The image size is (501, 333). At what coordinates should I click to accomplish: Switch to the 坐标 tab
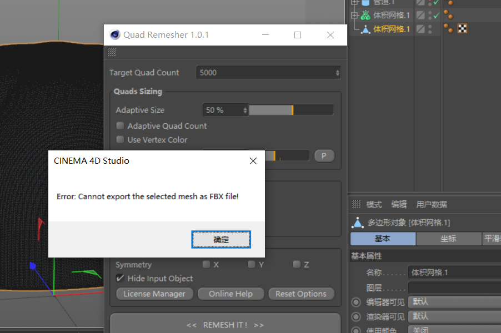pos(449,239)
